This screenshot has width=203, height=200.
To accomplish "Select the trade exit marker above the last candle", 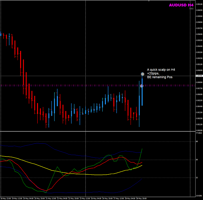I will (143, 74).
